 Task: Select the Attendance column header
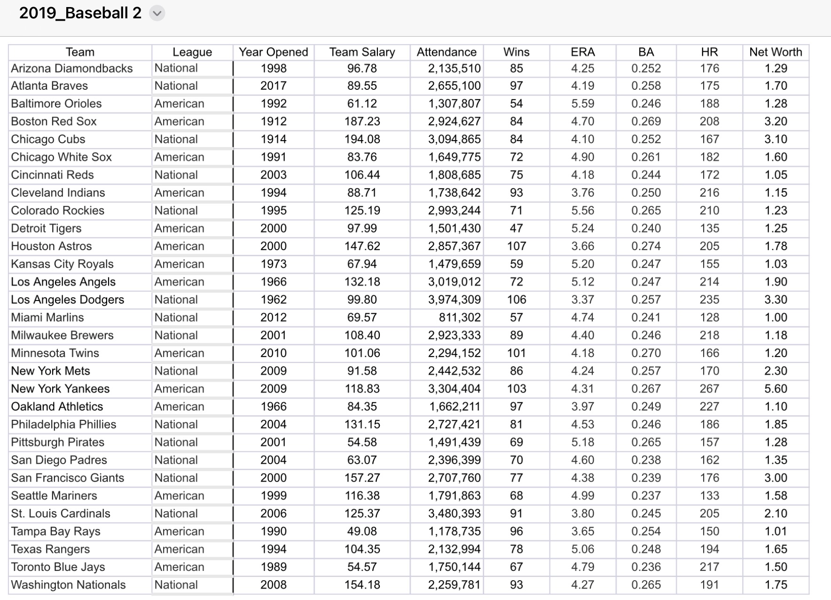(x=447, y=52)
